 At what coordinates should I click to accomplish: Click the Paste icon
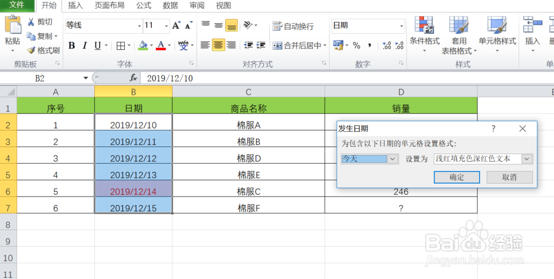[x=13, y=25]
